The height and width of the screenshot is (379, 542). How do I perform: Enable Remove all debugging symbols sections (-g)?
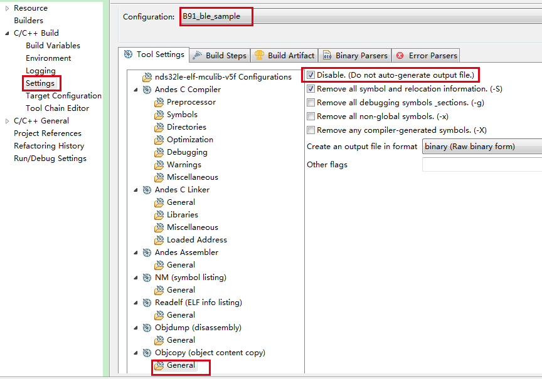(311, 103)
